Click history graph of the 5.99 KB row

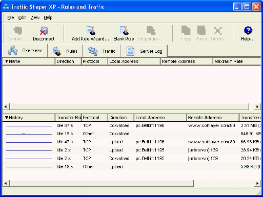coord(29,167)
